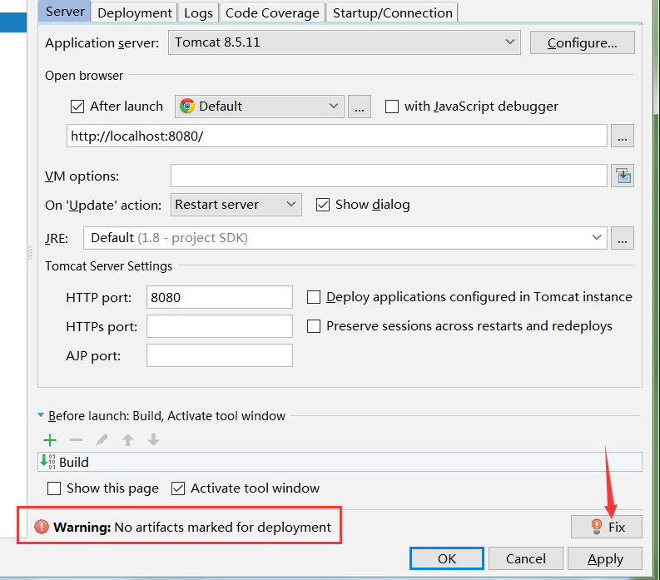Open the Code Coverage tab
This screenshot has width=660, height=580.
tap(272, 12)
